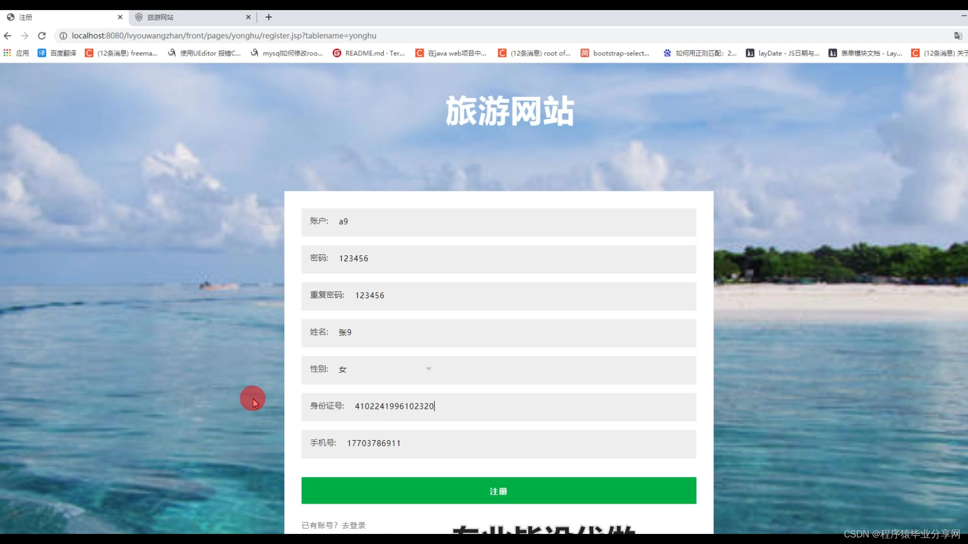Click the browser back arrow
Image resolution: width=968 pixels, height=544 pixels.
coord(8,36)
